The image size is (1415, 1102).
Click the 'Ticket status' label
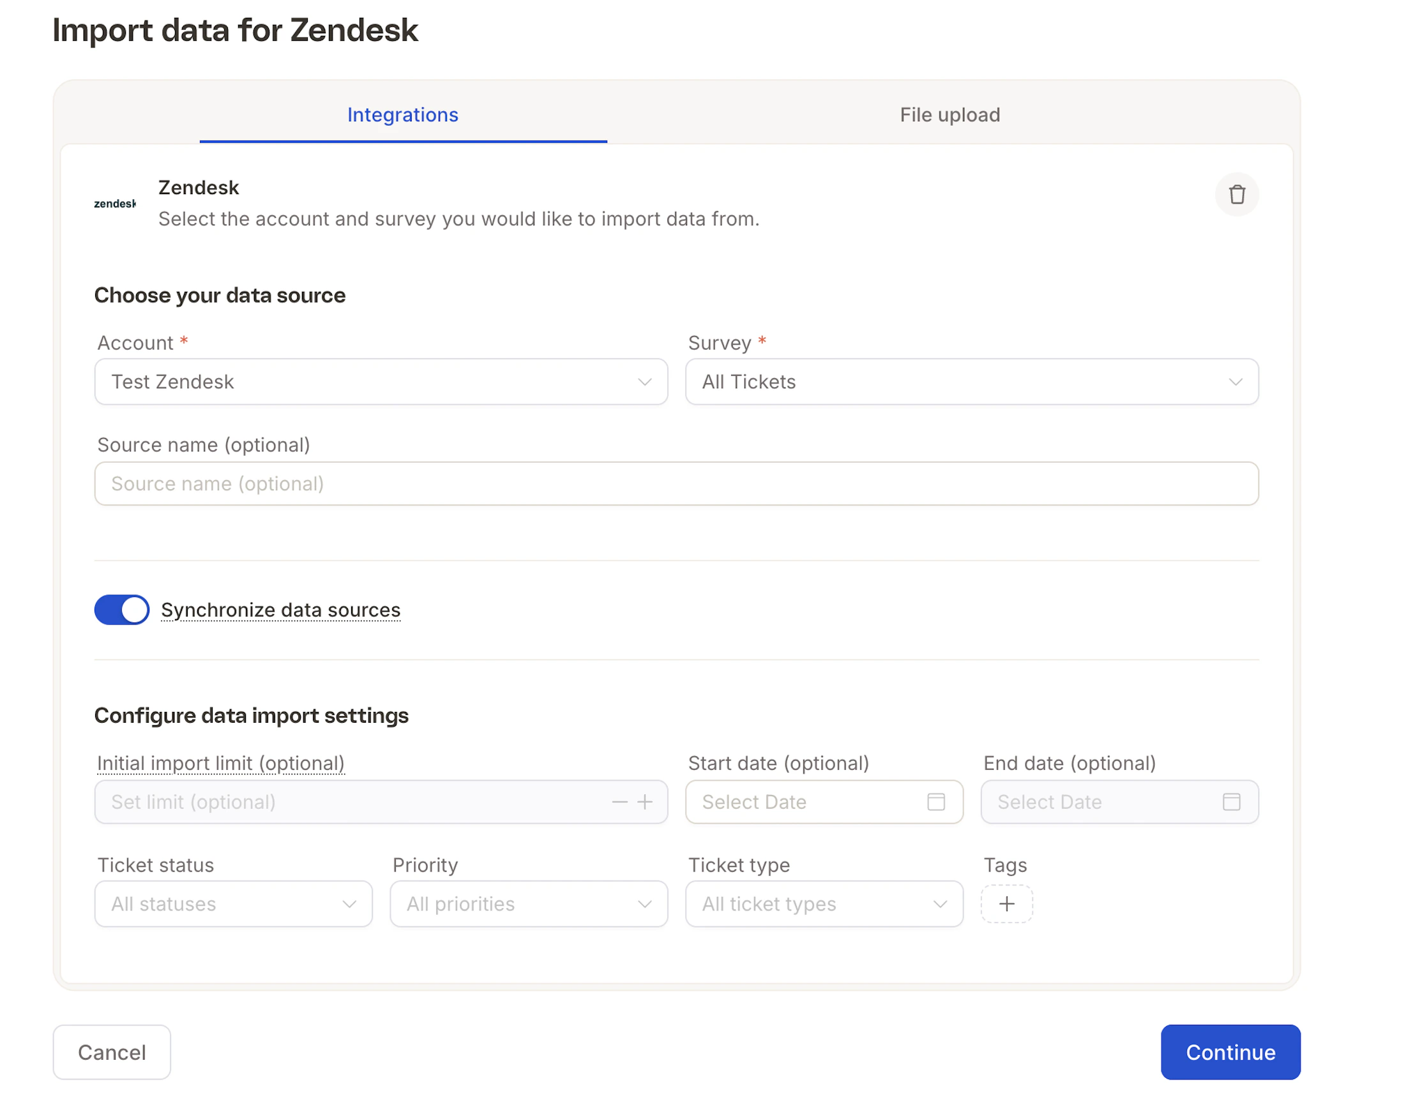coord(156,865)
